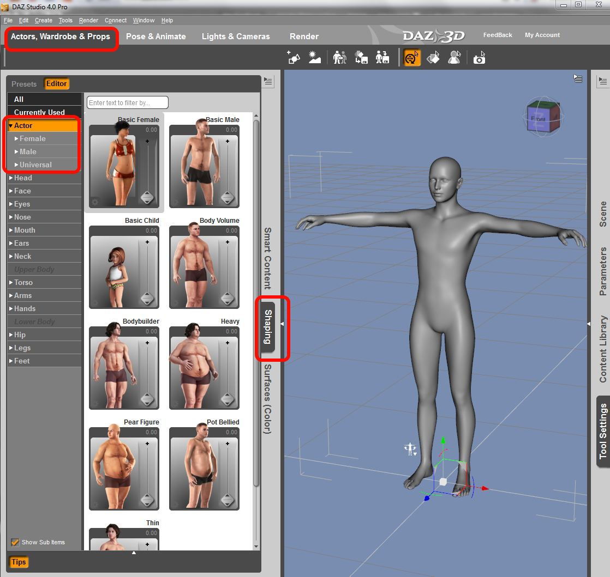Viewport: 610px width, 577px height.
Task: Click the red X-axis manipulator arrow
Action: click(x=485, y=488)
